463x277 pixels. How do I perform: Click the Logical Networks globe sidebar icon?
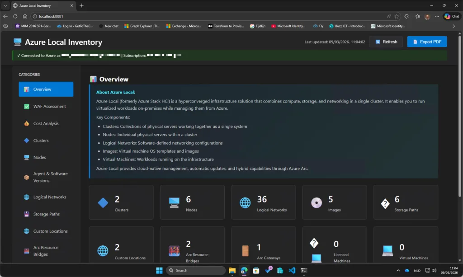[x=27, y=197]
